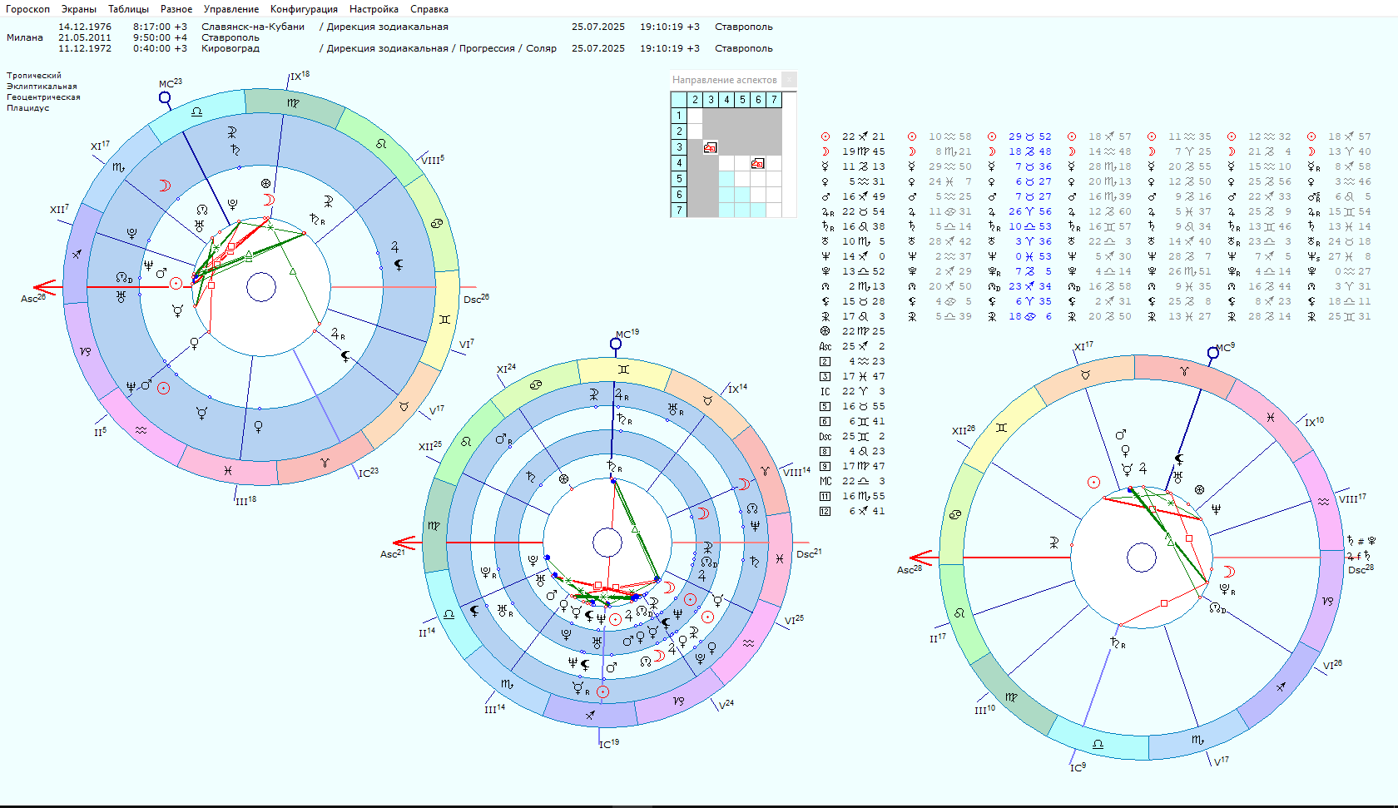Image resolution: width=1398 pixels, height=808 pixels.
Task: Select the name Милана in the header
Action: (25, 37)
